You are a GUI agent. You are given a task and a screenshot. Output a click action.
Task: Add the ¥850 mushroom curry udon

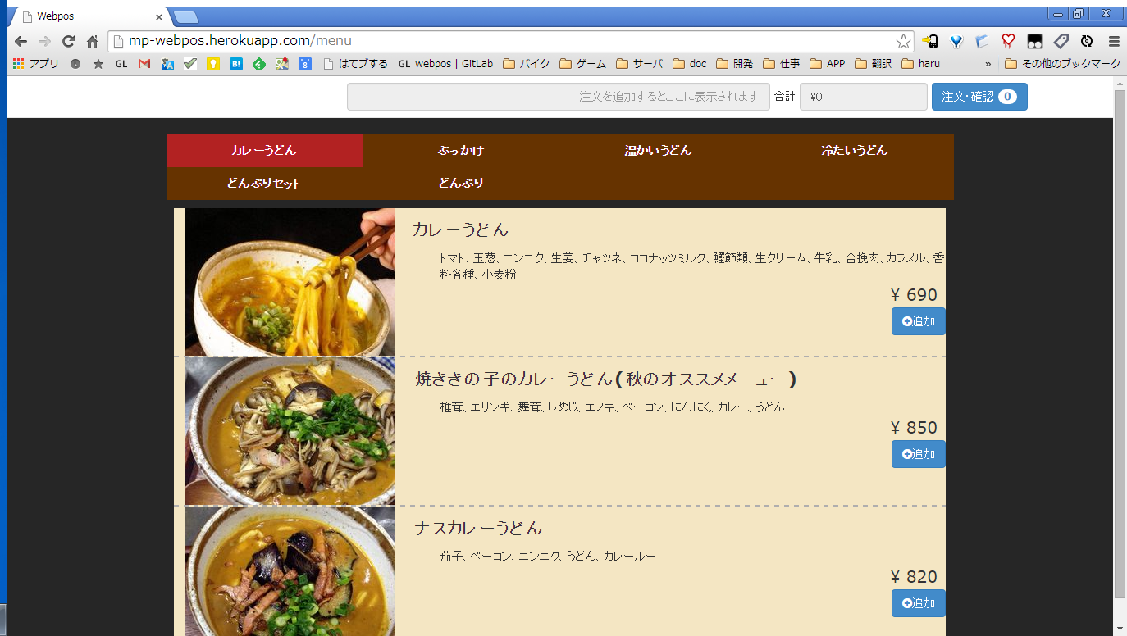[x=919, y=454]
